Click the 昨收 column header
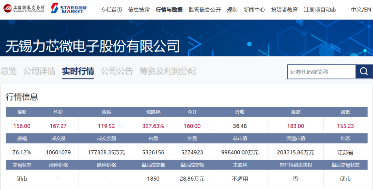The image size is (373, 190). click(240, 112)
